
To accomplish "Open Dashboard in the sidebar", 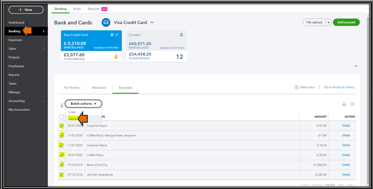I will coord(16,23).
